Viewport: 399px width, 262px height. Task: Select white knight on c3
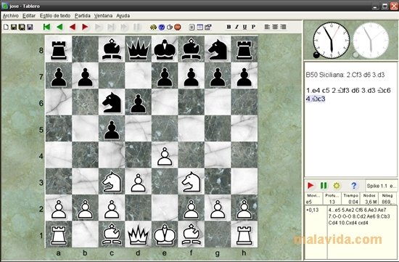[112, 181]
